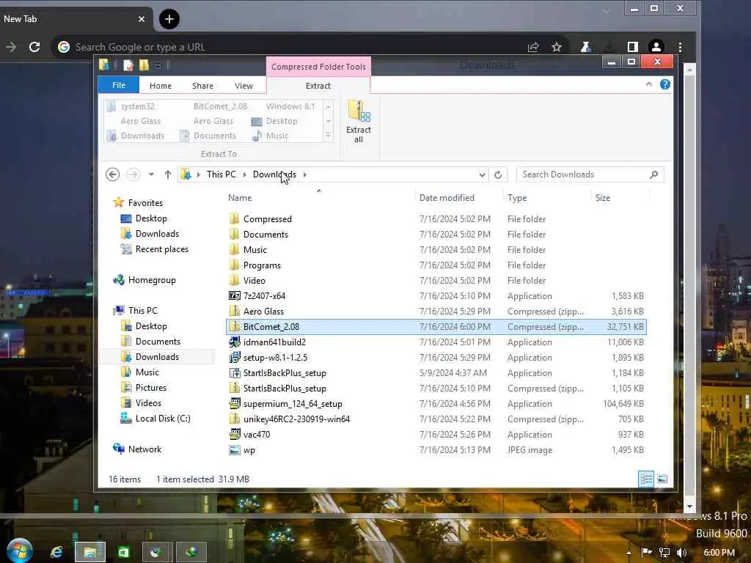Viewport: 751px width, 563px height.
Task: Click the search magnifier icon
Action: point(653,174)
